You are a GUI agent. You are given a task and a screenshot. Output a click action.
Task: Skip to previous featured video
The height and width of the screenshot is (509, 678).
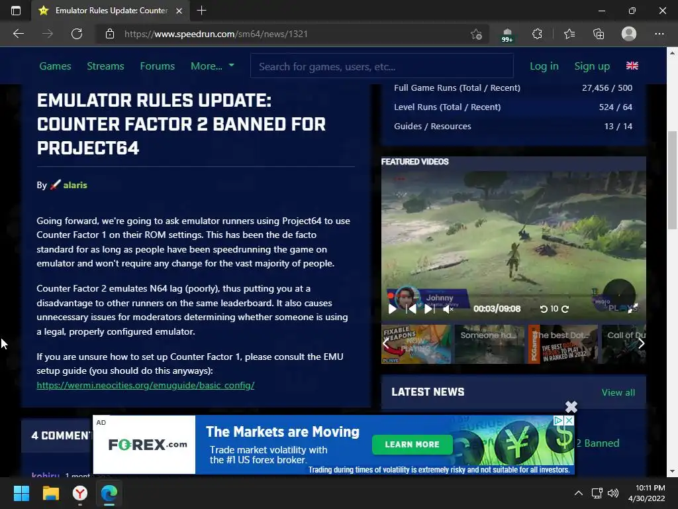(411, 309)
